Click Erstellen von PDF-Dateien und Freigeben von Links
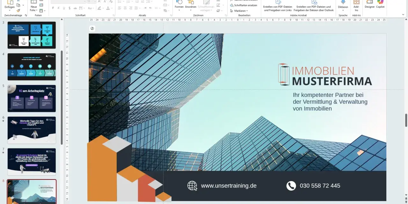Viewport: 408px width, 204px height. 277,6
